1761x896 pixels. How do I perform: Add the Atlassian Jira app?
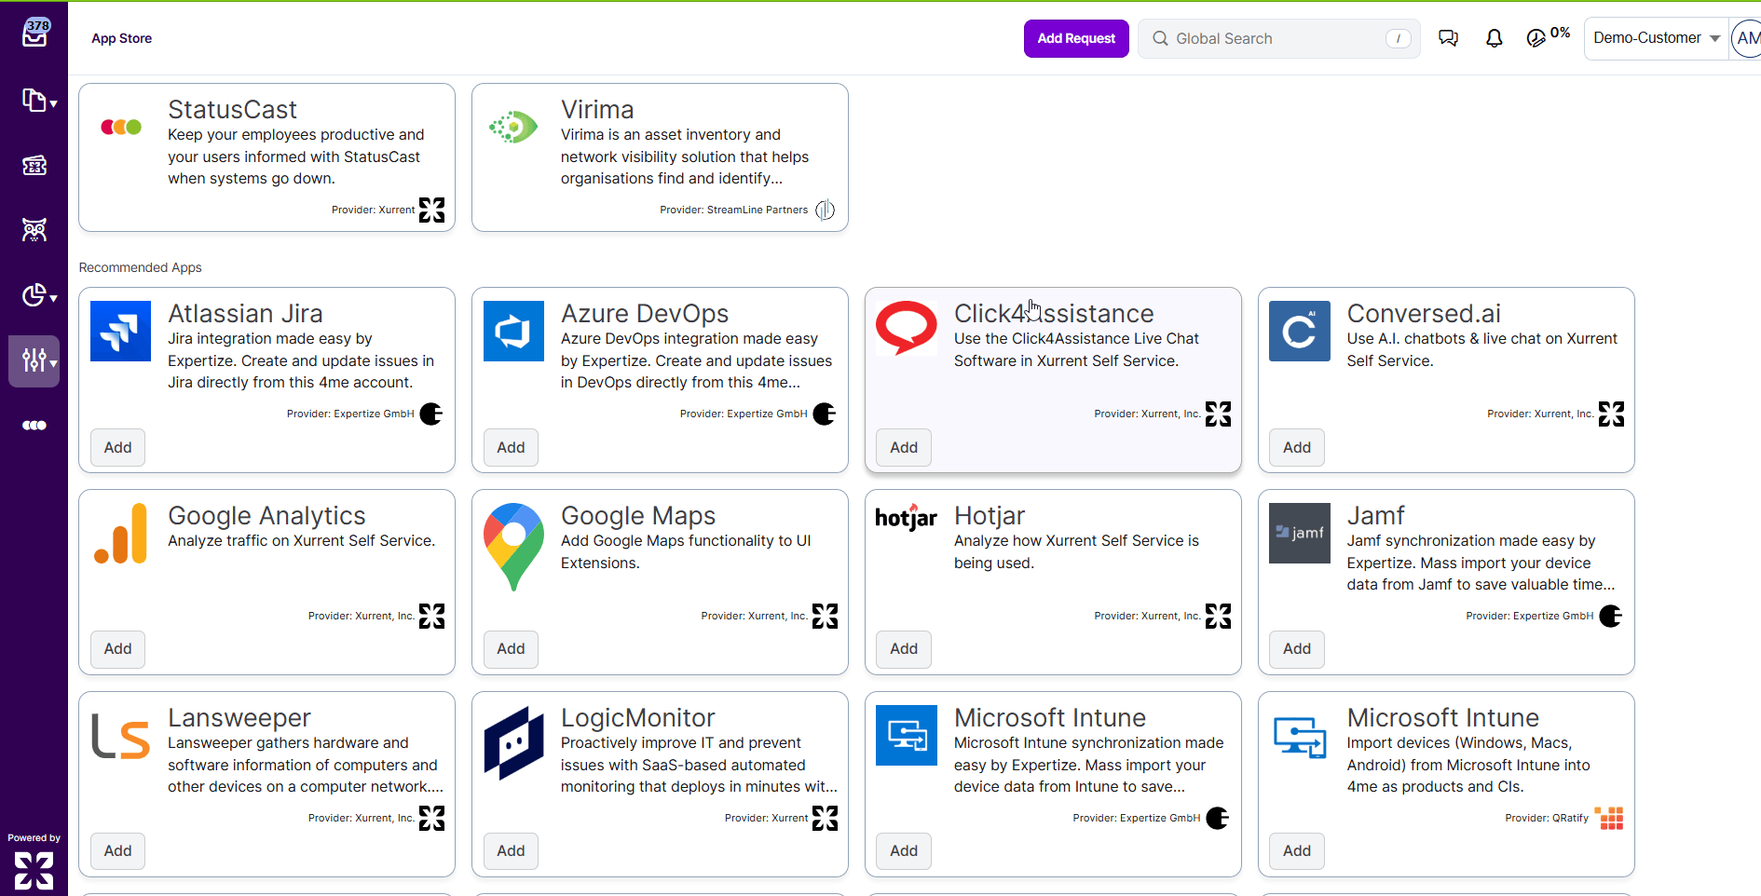(117, 447)
